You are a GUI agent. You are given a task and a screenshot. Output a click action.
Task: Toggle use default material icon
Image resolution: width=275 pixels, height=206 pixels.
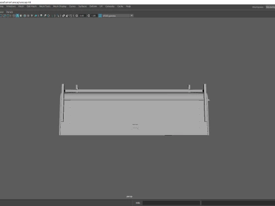pos(21,15)
